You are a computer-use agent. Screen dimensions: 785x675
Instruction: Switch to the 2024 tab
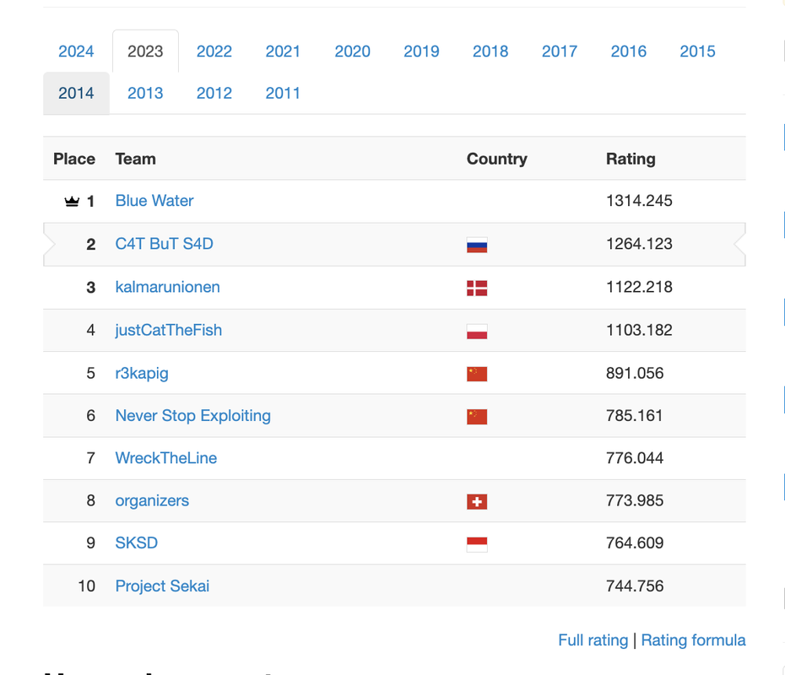[x=76, y=51]
